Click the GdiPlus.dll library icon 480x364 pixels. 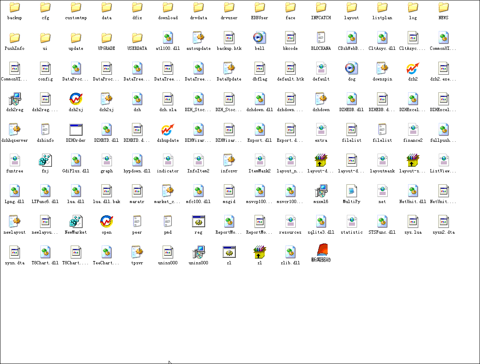click(x=76, y=160)
